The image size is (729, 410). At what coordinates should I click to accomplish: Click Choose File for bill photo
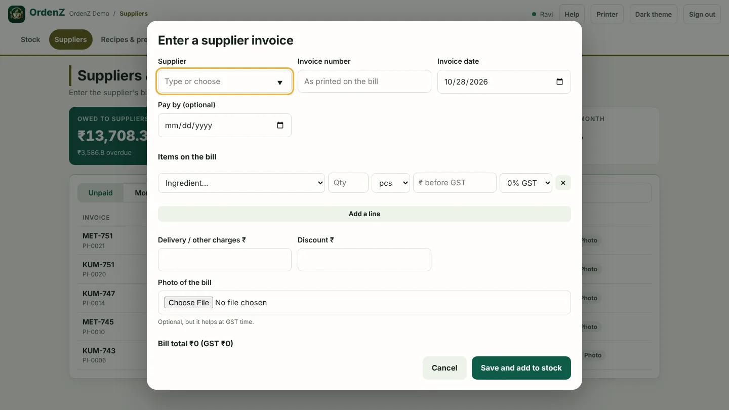tap(189, 302)
